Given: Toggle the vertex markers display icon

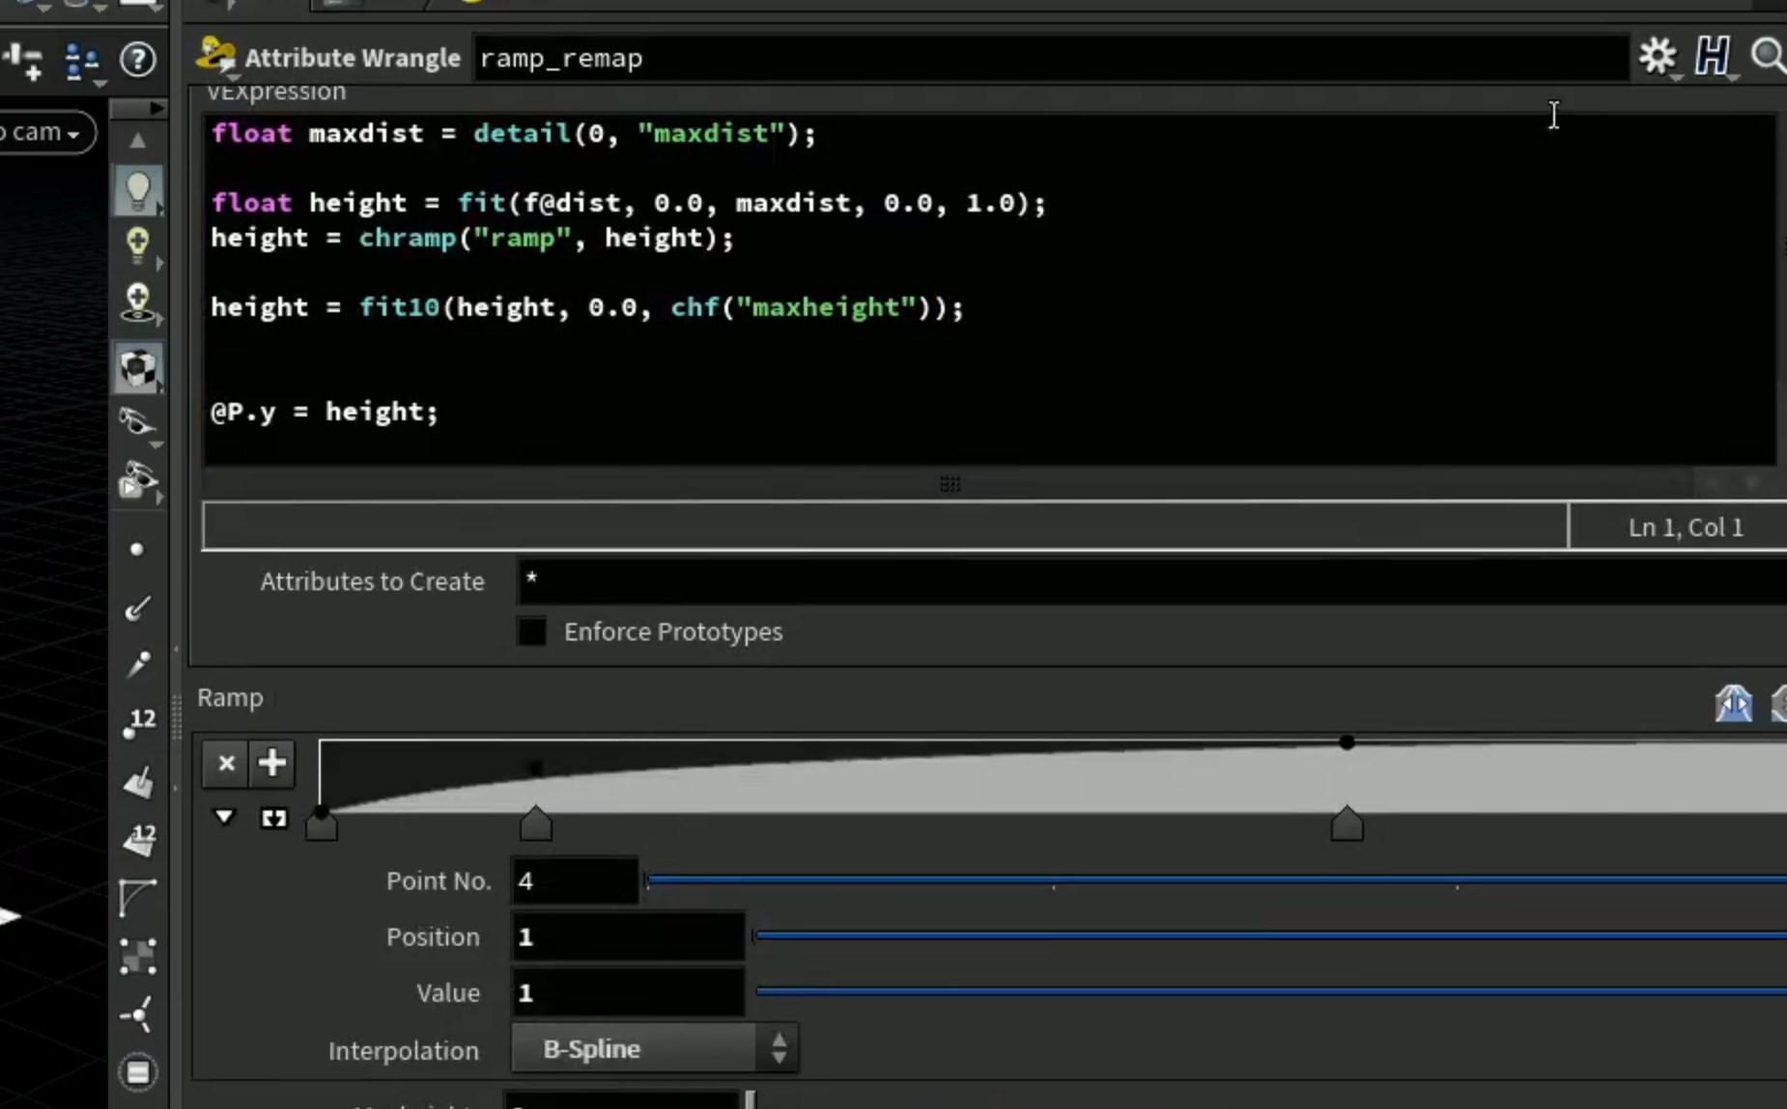Looking at the screenshot, I should click(x=138, y=956).
